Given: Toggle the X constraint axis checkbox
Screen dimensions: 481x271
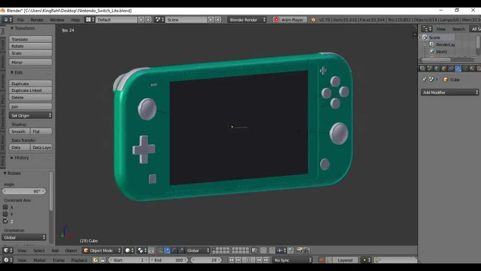Looking at the screenshot, I should [x=5, y=207].
